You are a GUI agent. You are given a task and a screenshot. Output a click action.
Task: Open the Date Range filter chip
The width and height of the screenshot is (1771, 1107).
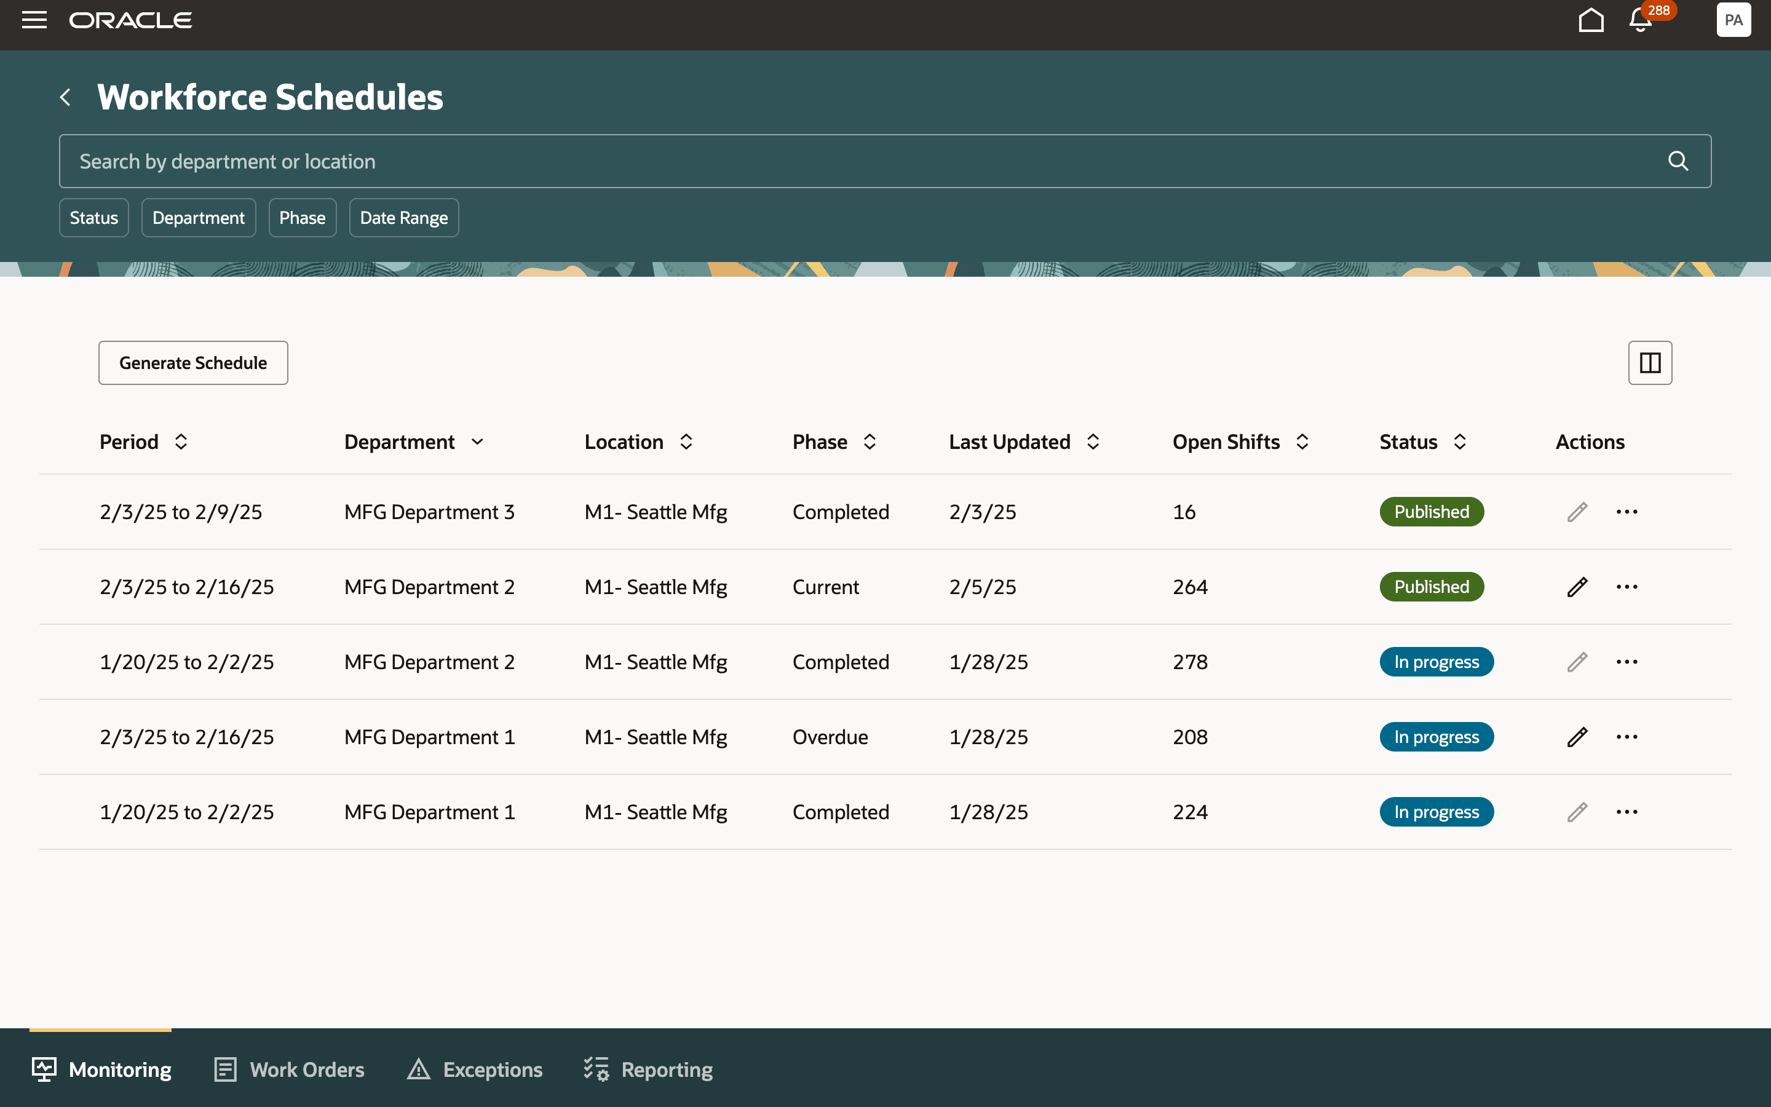(x=403, y=218)
